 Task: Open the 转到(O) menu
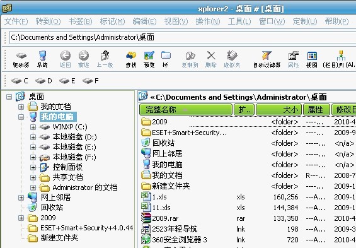48,21
